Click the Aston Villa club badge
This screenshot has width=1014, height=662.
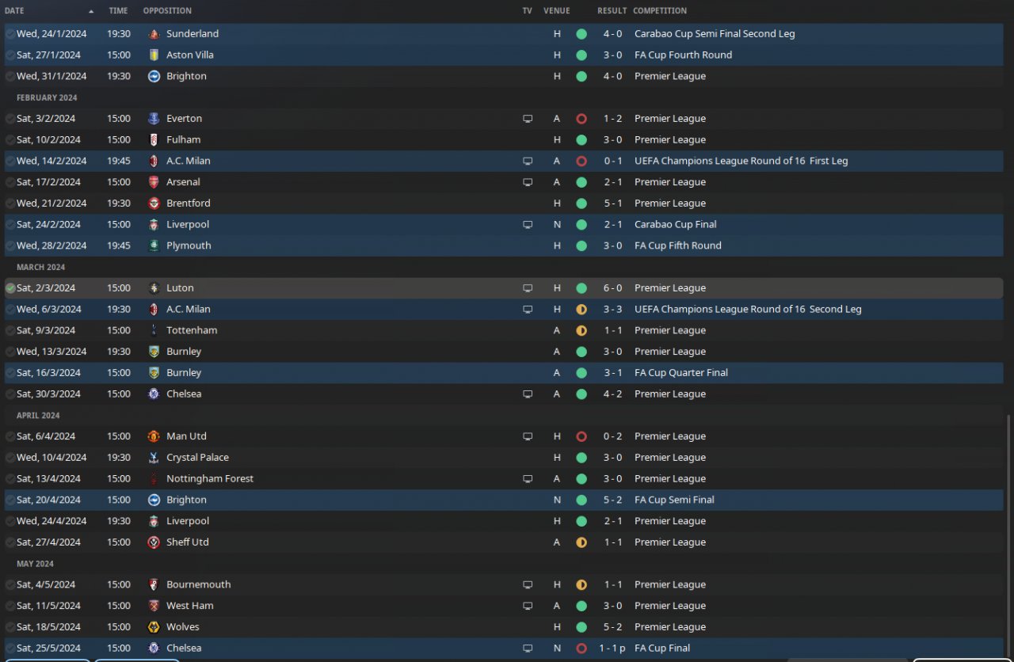(154, 55)
